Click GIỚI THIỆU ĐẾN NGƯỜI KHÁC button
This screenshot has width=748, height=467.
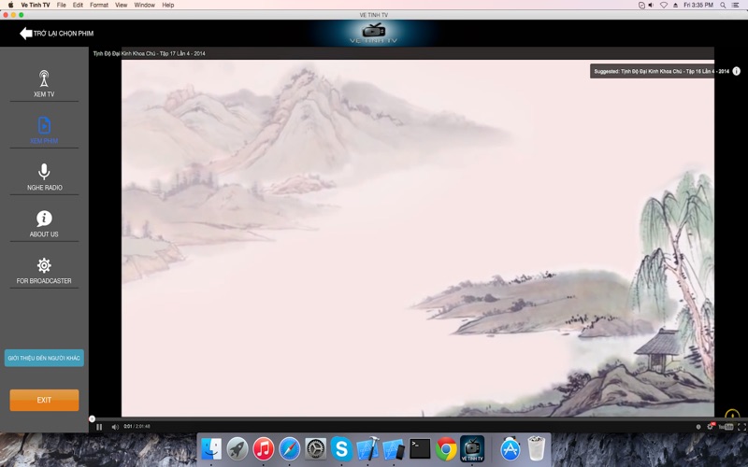click(44, 358)
